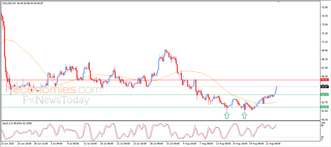331x147 pixels.
Task: Click the 12 Aug 00:00 date label
Action: click(x=223, y=143)
